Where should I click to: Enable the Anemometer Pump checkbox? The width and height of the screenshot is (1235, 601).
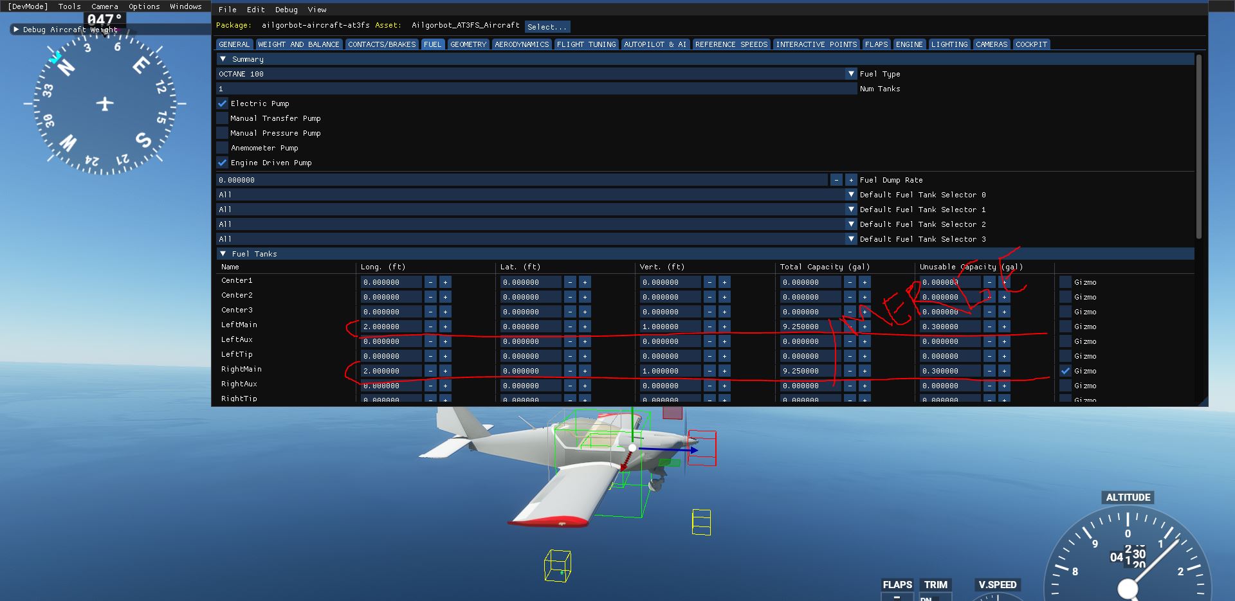223,148
